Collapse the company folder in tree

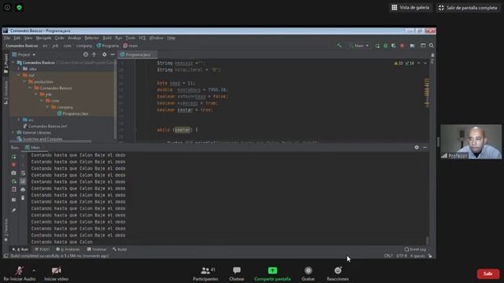click(x=47, y=107)
